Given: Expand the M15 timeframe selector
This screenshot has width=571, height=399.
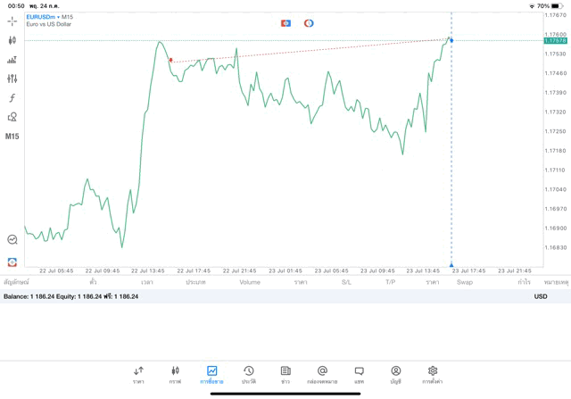Looking at the screenshot, I should [x=12, y=137].
